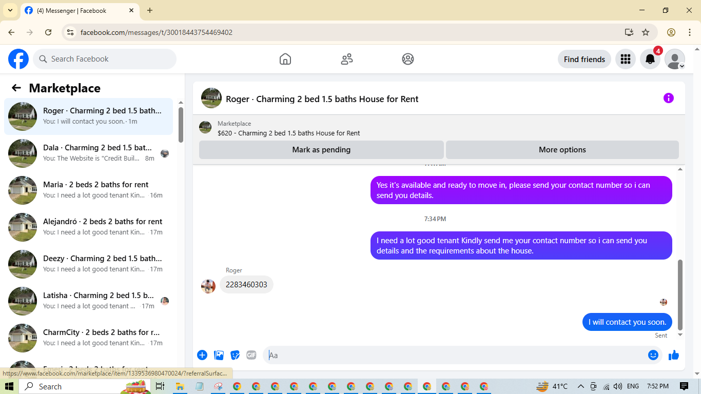The width and height of the screenshot is (701, 394).
Task: Click the 'I need a lot good tenant' bubble
Action: 521,246
